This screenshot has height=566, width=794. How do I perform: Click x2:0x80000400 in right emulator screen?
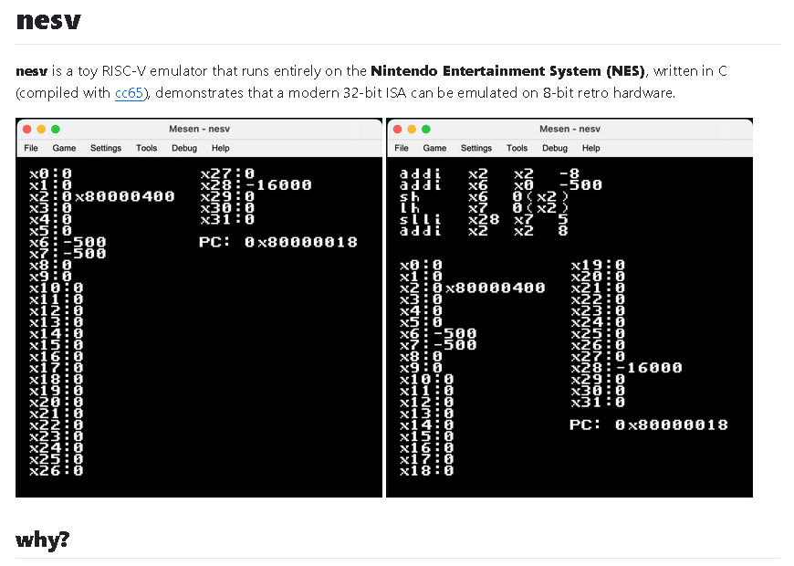point(473,288)
